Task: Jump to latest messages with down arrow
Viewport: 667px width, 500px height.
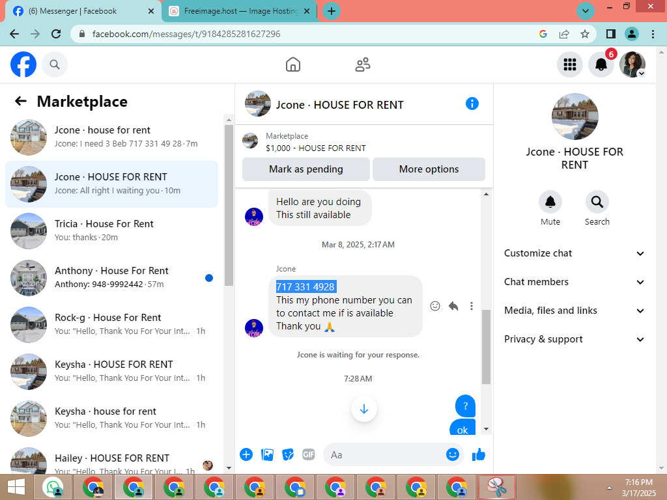Action: point(363,409)
